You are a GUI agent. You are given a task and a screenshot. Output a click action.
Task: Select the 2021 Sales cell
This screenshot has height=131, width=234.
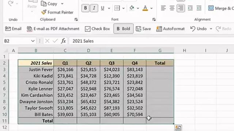tap(36, 63)
